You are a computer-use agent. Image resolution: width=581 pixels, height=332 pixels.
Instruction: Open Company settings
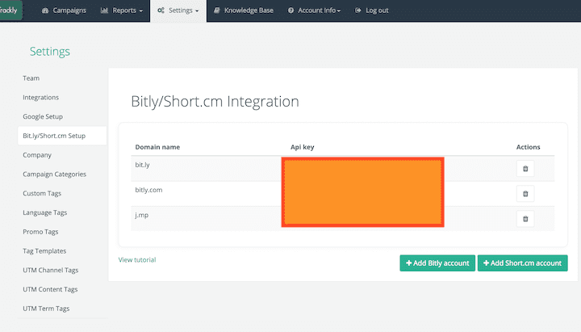click(x=37, y=155)
